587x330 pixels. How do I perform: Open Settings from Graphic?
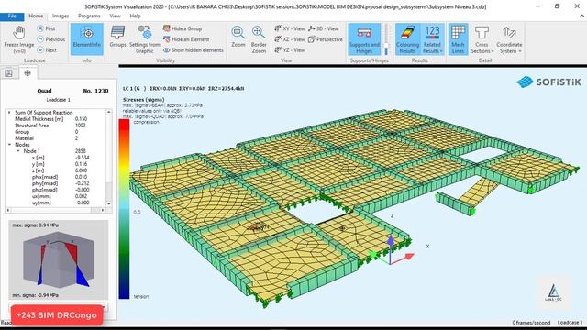(145, 38)
